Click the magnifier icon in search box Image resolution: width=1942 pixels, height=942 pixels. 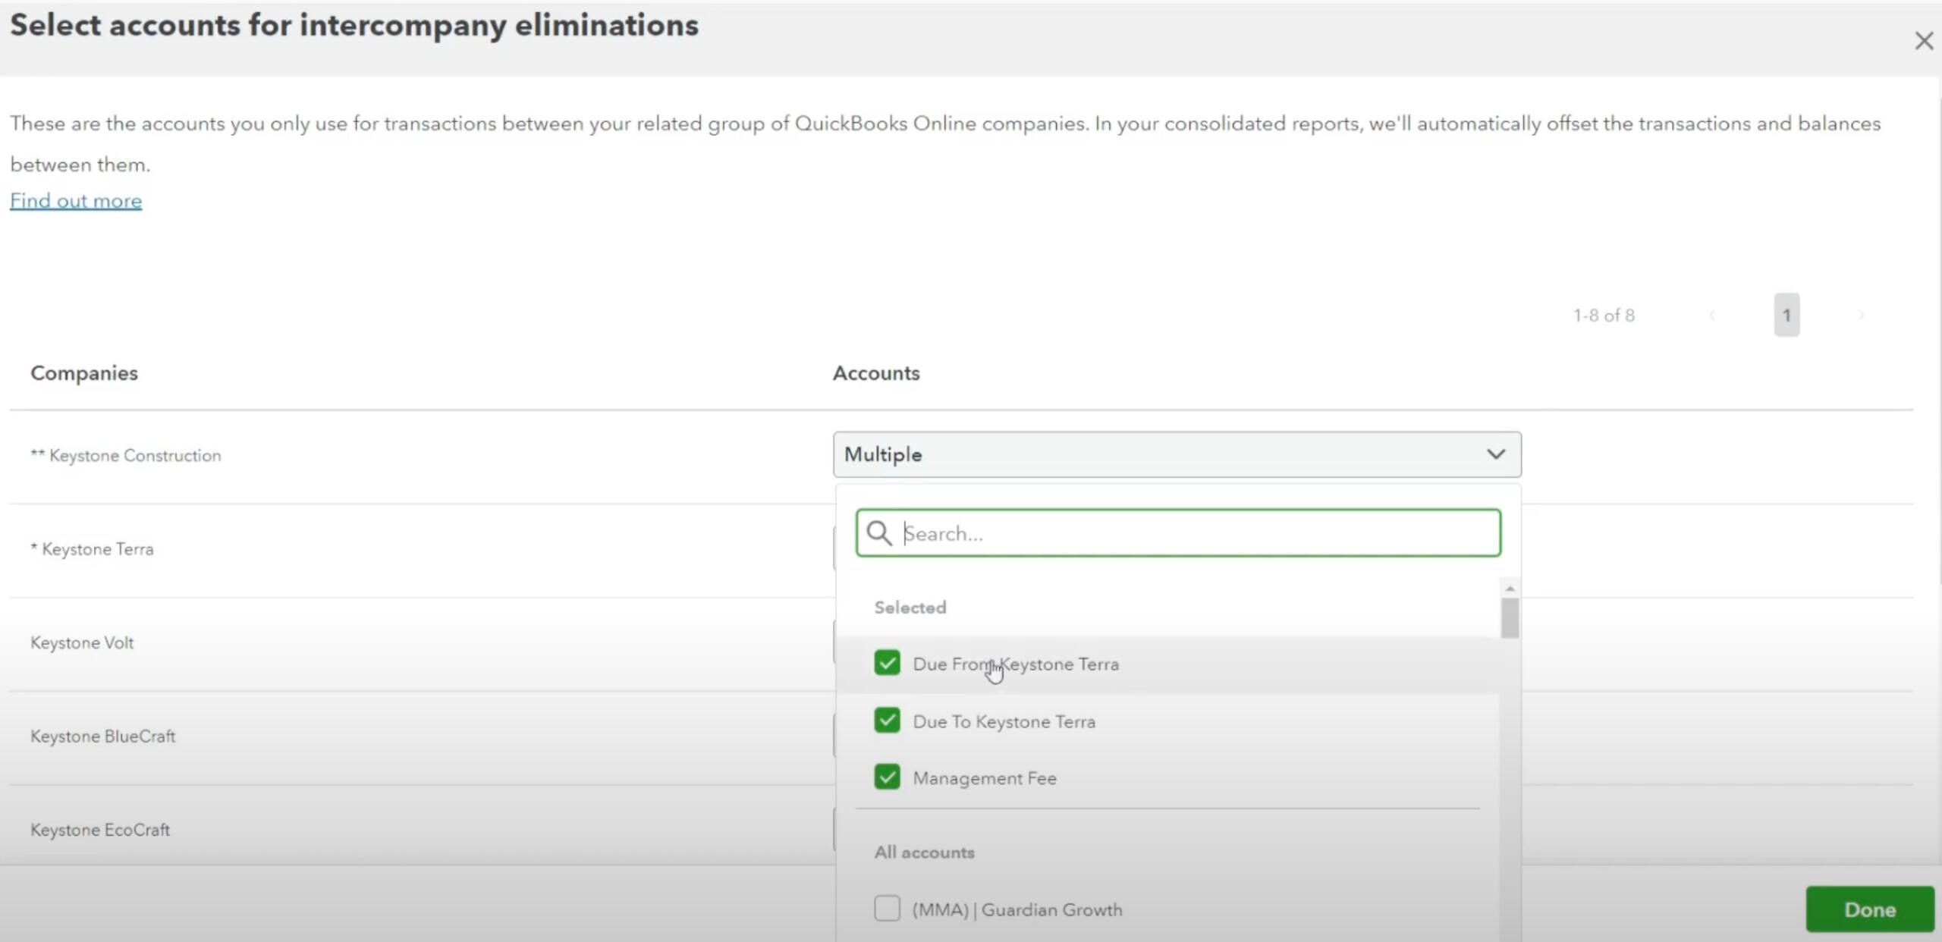pyautogui.click(x=878, y=533)
